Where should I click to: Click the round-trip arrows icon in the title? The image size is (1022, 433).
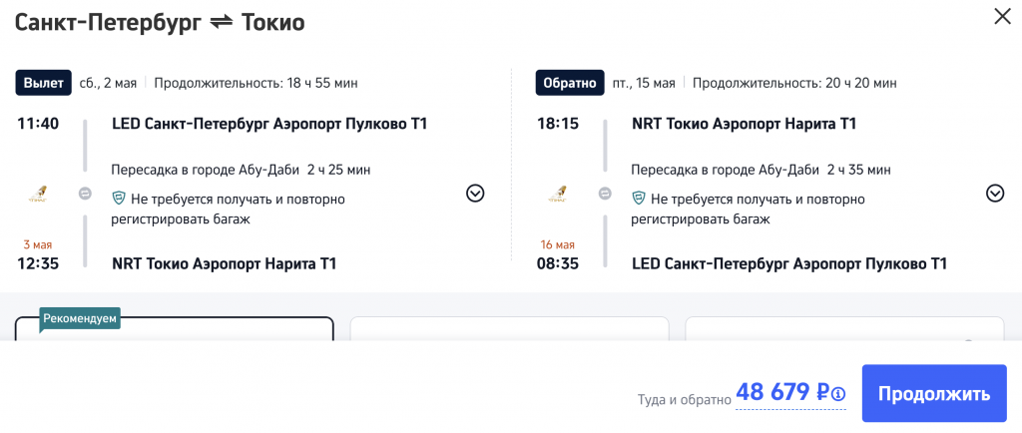(220, 22)
